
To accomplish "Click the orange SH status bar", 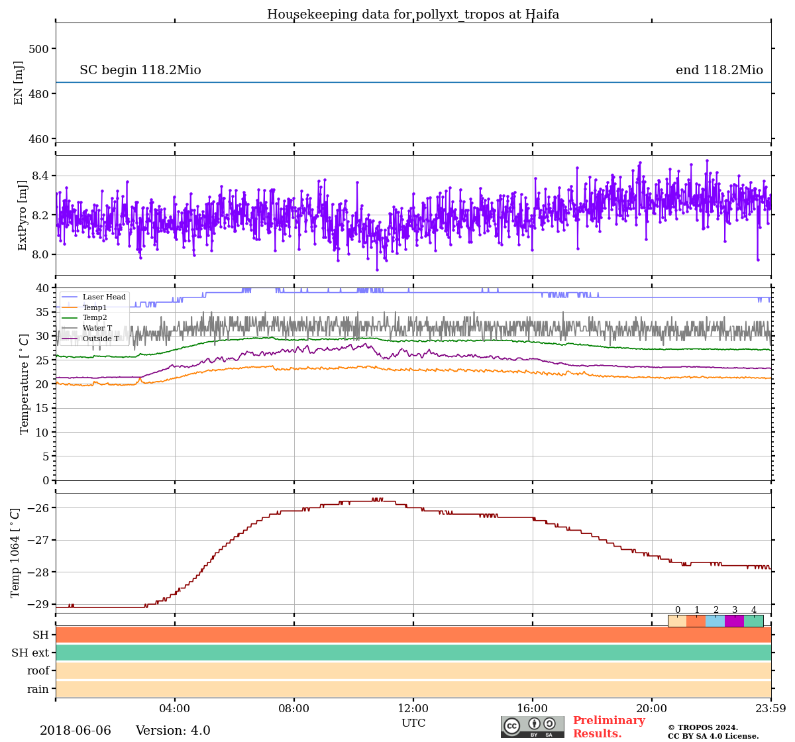I will [413, 635].
